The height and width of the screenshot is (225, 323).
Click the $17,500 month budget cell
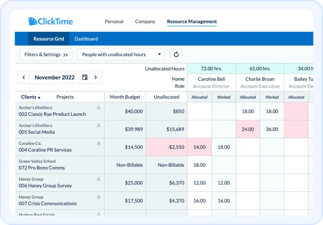pyautogui.click(x=125, y=201)
